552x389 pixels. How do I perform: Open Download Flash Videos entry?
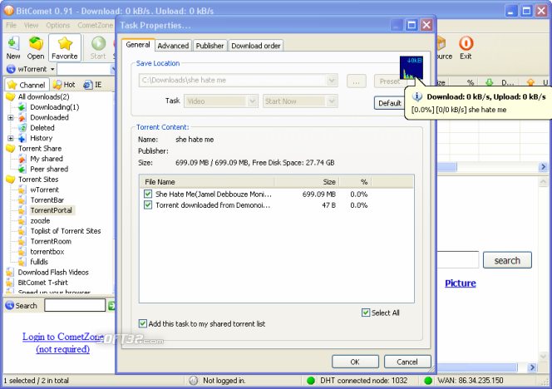tap(53, 273)
